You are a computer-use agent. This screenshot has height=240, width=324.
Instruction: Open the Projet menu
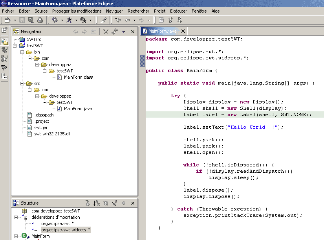click(x=159, y=11)
